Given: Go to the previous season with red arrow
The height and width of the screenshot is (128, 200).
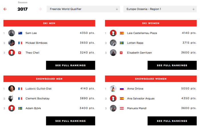Looking at the screenshot, I should pyautogui.click(x=5, y=9).
